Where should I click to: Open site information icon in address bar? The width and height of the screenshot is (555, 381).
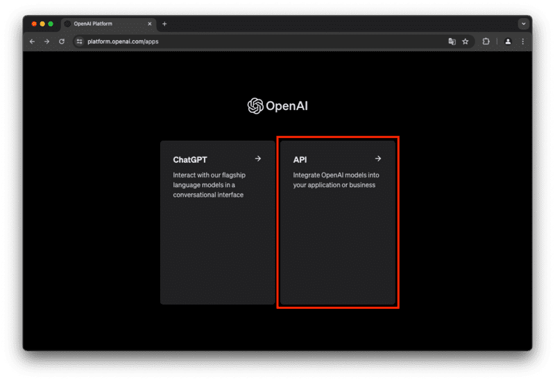(79, 42)
